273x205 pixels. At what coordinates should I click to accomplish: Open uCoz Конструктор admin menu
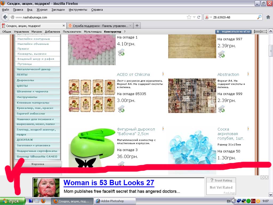tap(113, 31)
